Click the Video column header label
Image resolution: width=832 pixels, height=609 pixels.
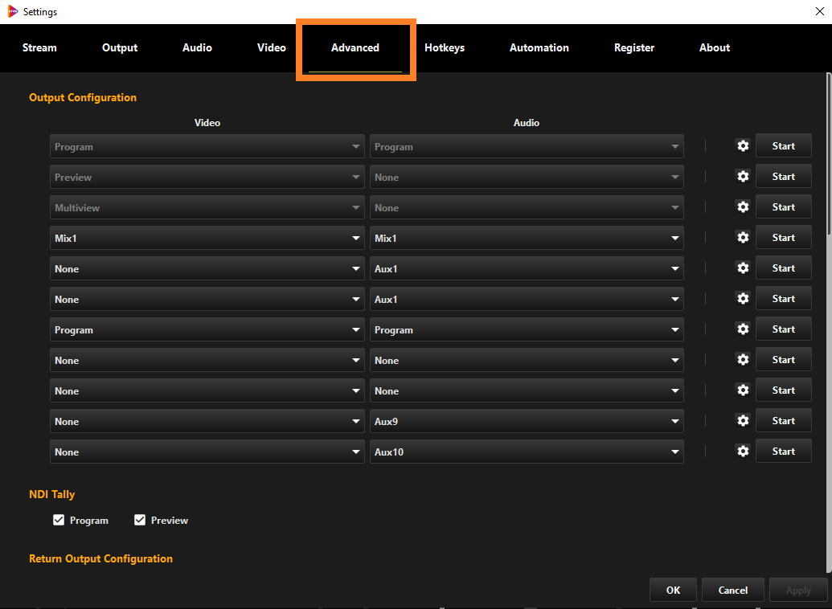tap(207, 123)
